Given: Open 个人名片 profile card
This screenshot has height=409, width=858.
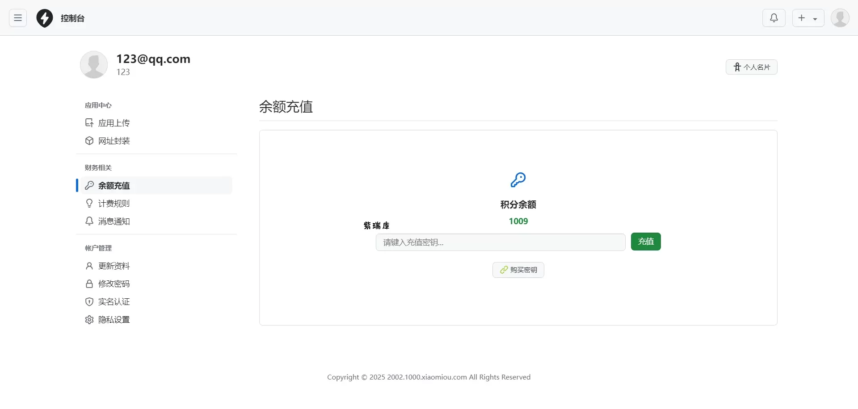Looking at the screenshot, I should point(751,67).
